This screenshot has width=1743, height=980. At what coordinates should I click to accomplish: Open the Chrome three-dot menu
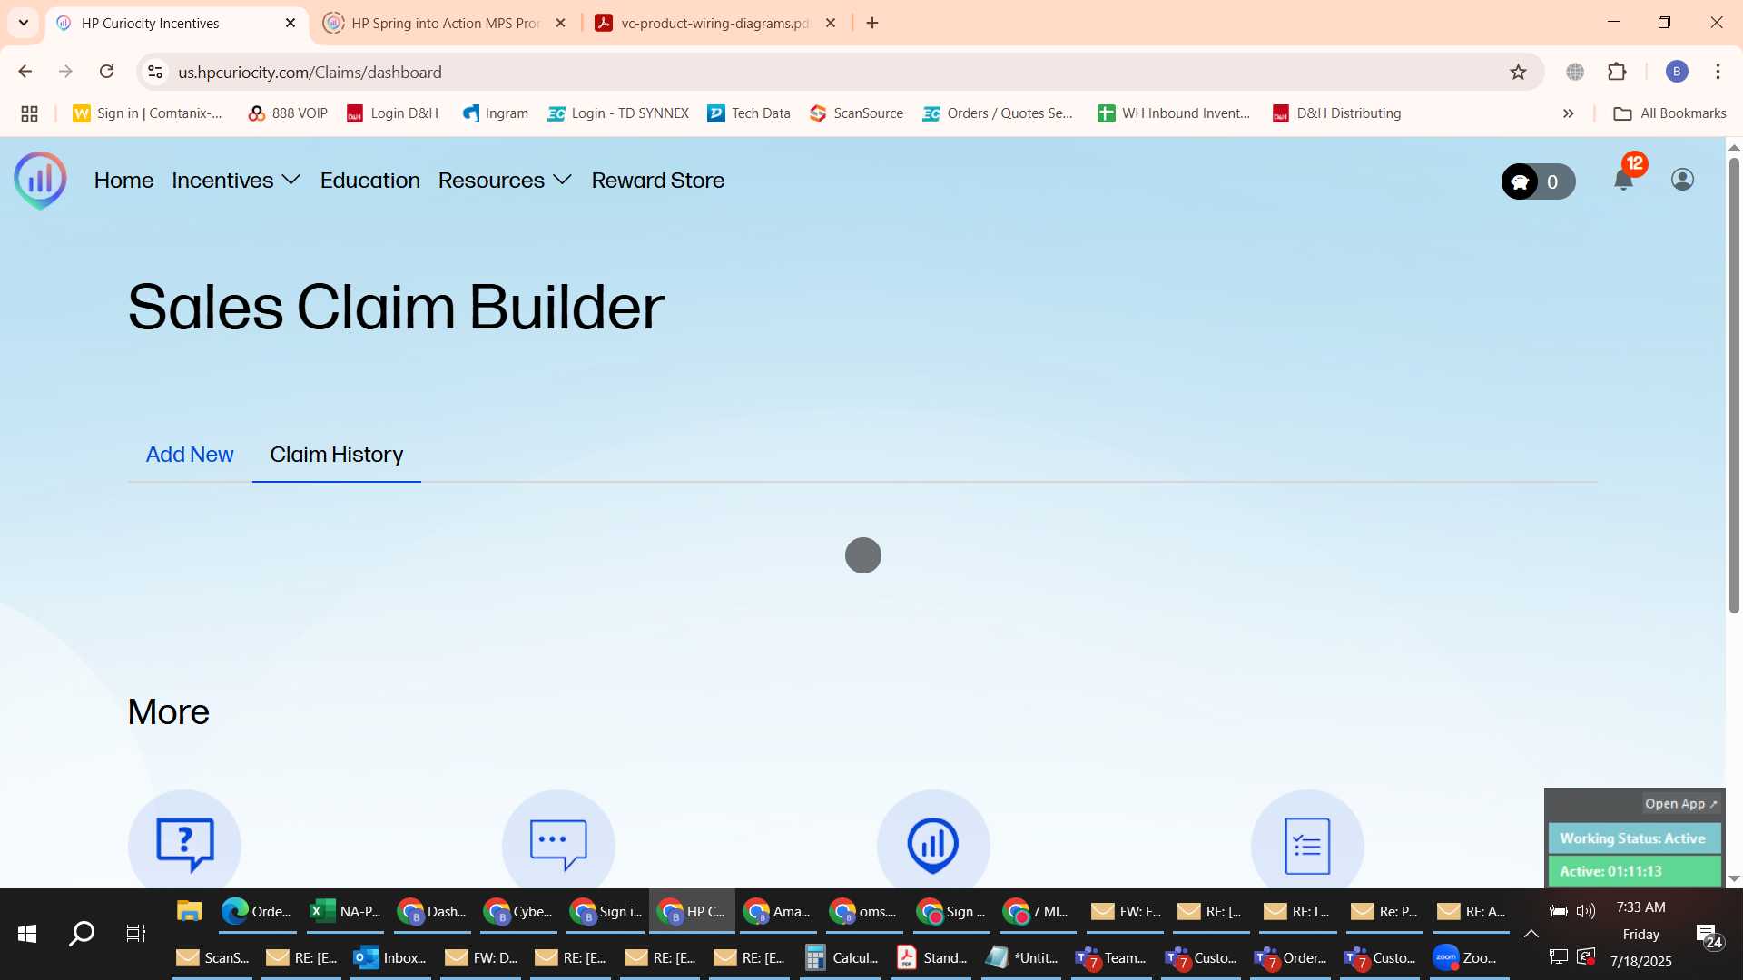coord(1718,72)
